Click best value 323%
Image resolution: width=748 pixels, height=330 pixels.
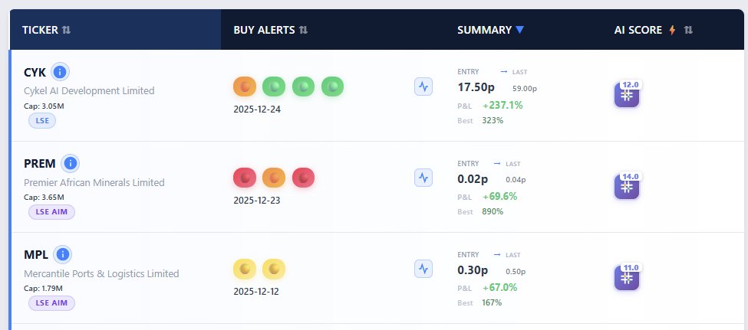(493, 120)
